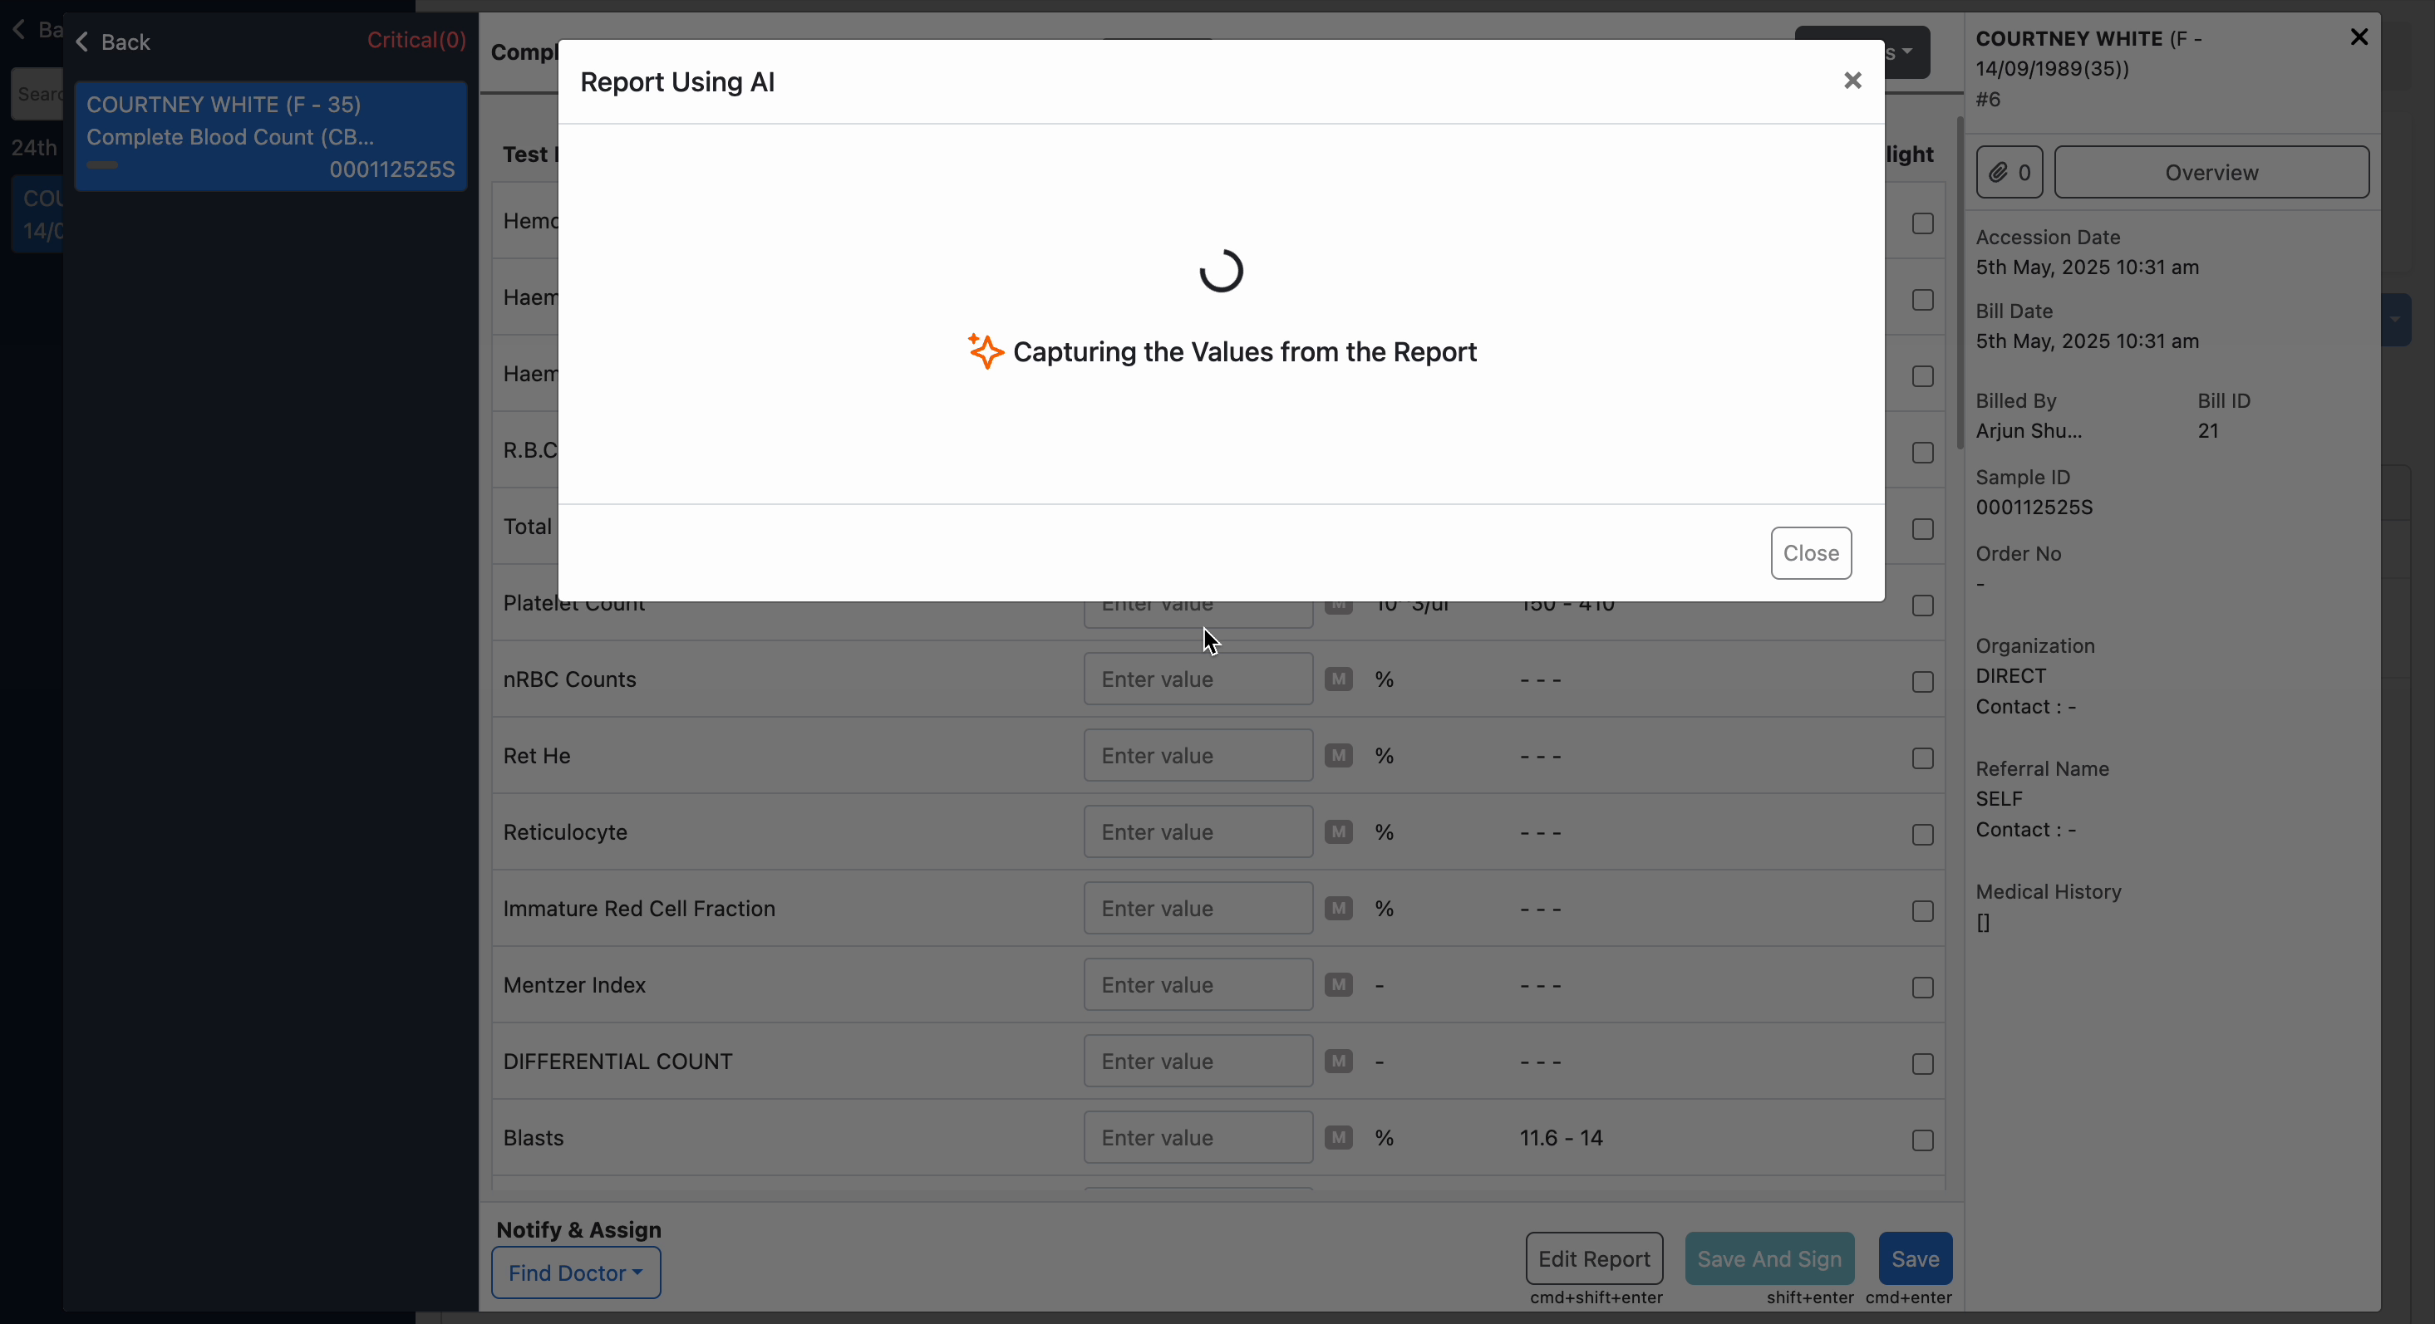
Task: Click the M badge next to Platelet Count
Action: (1339, 605)
